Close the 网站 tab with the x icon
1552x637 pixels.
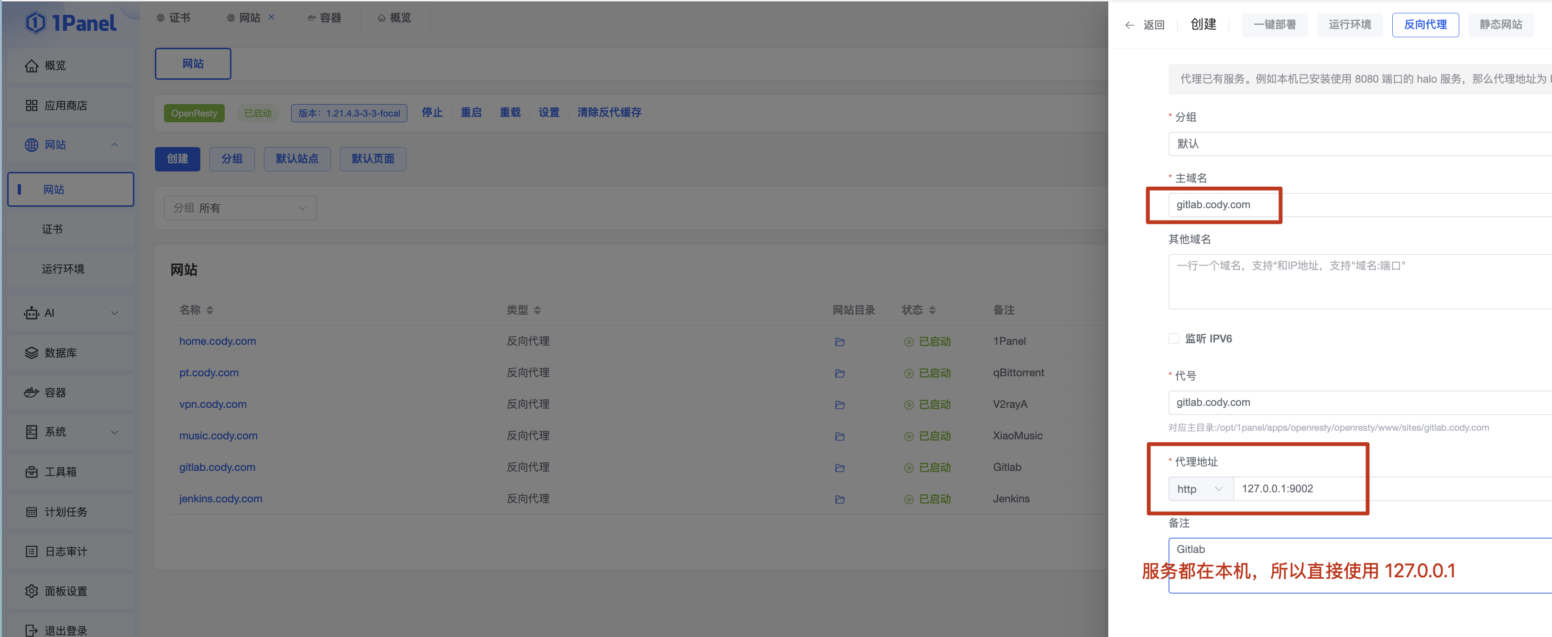coord(271,18)
